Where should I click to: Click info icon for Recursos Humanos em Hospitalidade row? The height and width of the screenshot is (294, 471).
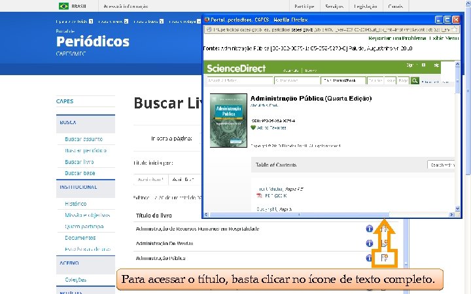pyautogui.click(x=370, y=229)
